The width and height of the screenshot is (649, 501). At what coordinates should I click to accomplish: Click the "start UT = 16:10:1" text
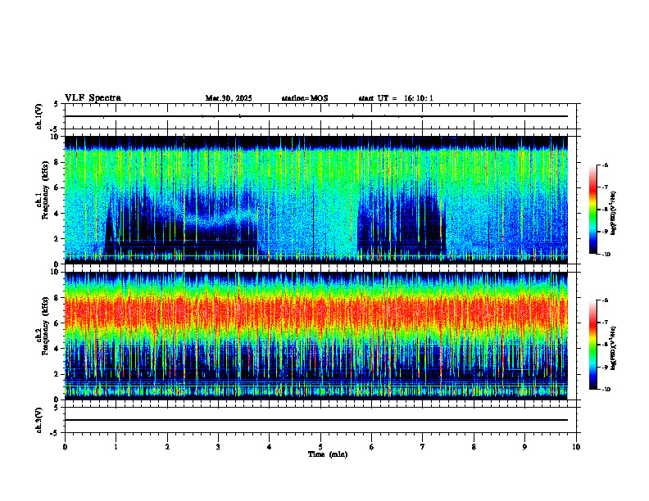[x=396, y=98]
